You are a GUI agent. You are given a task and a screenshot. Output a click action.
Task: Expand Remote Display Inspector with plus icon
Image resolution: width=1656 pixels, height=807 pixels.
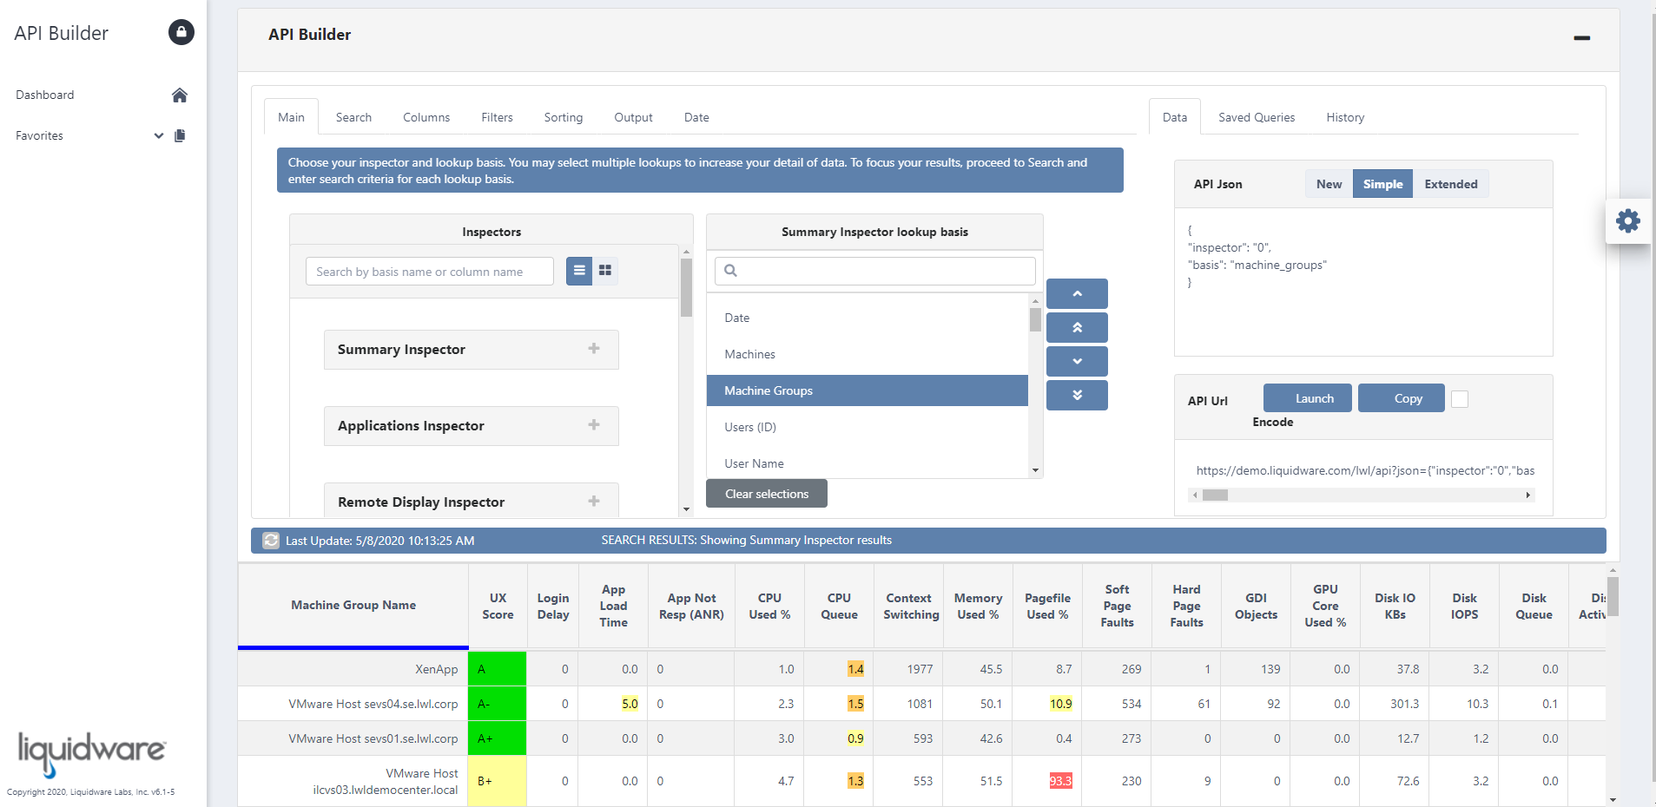(x=594, y=502)
